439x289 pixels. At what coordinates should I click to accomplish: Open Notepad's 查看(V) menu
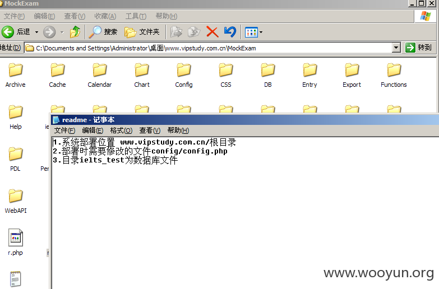coord(150,130)
